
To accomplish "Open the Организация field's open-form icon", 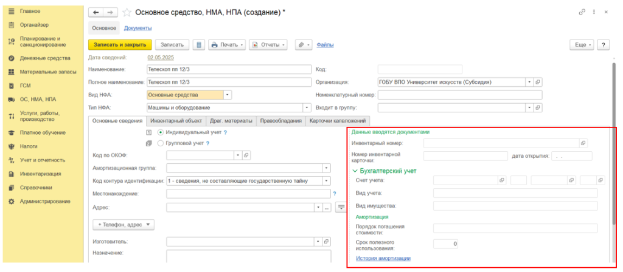I will pyautogui.click(x=538, y=82).
